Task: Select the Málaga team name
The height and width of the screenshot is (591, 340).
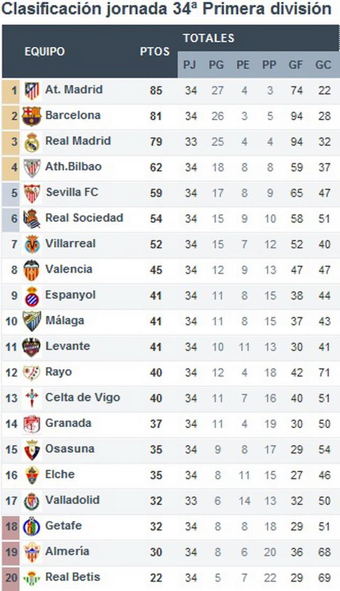Action: (65, 321)
